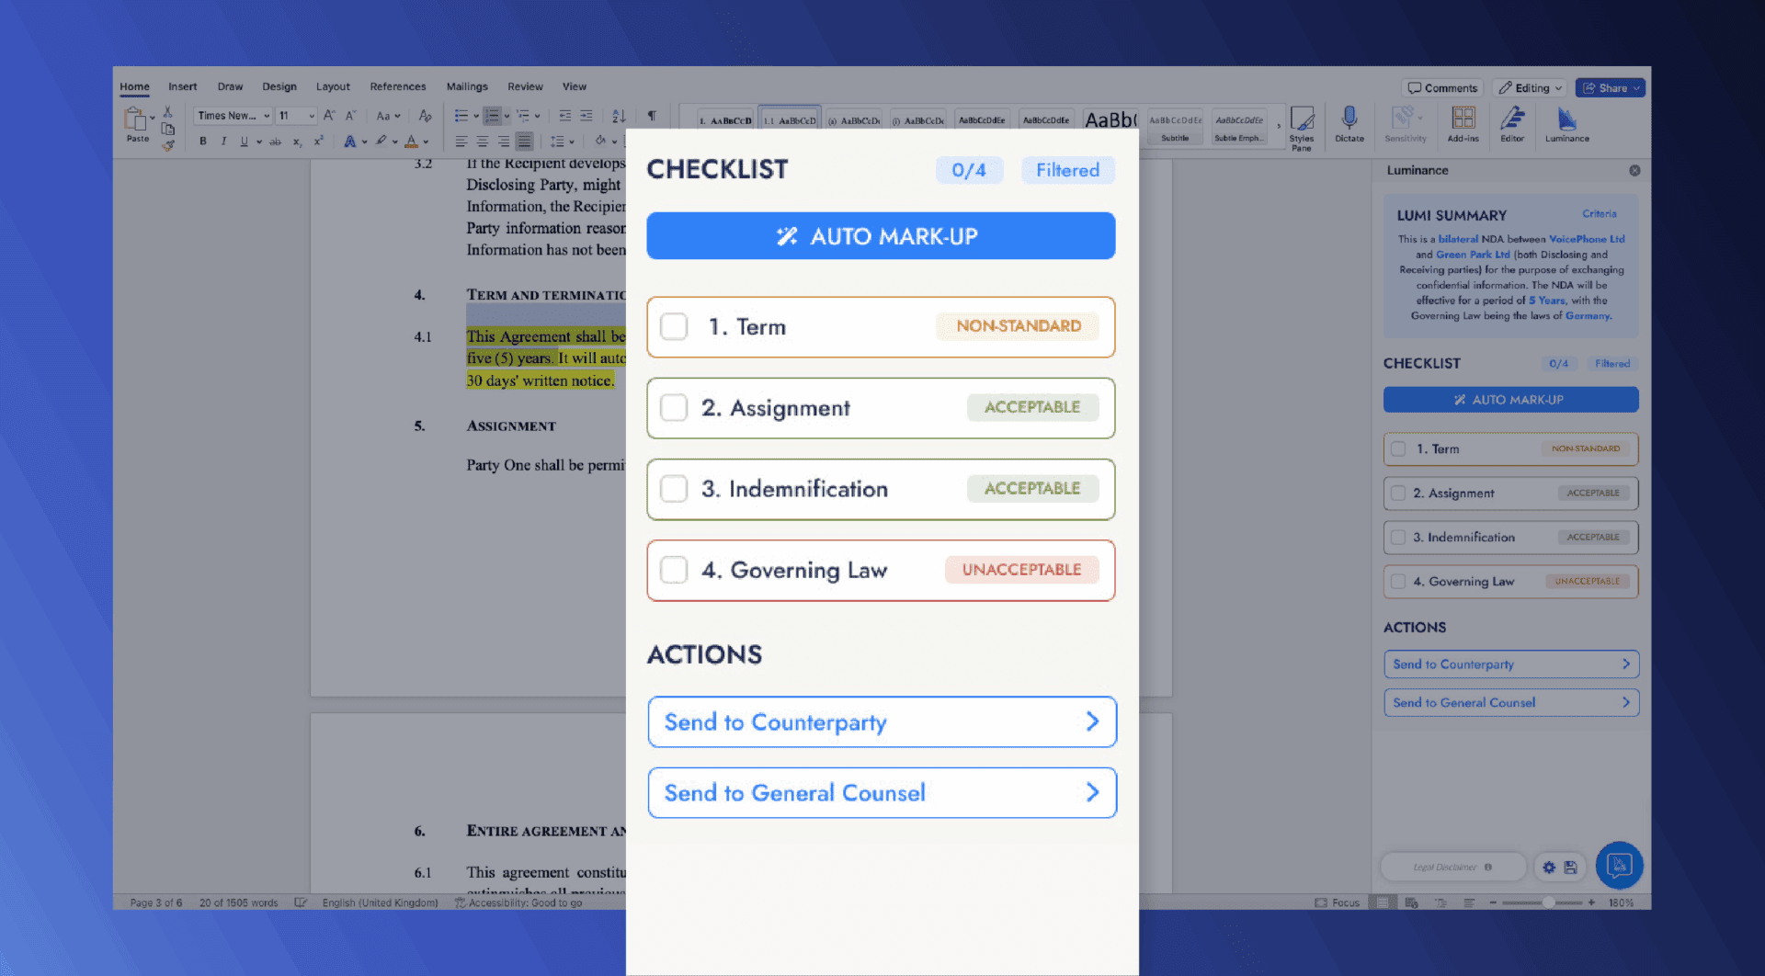This screenshot has width=1765, height=976.
Task: Switch to the References ribbon tab
Action: click(397, 86)
